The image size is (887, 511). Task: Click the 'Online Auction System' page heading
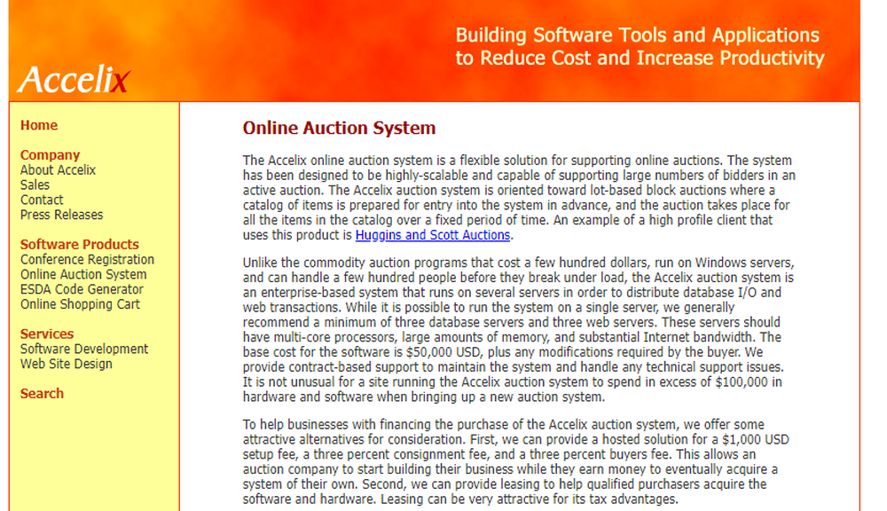pos(339,128)
